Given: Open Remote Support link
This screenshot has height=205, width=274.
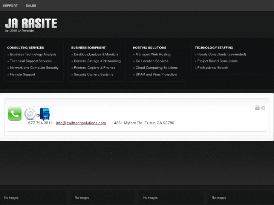Looking at the screenshot, I should coord(22,74).
